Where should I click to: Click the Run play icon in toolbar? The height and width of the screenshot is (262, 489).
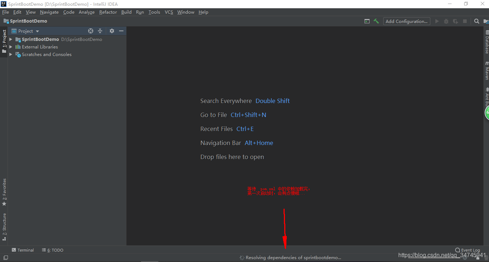tap(437, 21)
